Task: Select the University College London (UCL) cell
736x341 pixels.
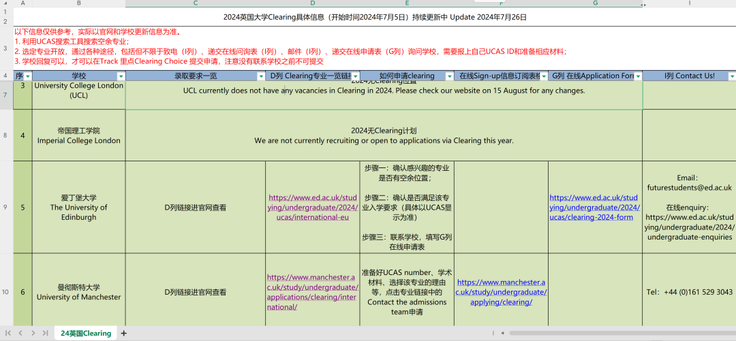Action: 79,95
